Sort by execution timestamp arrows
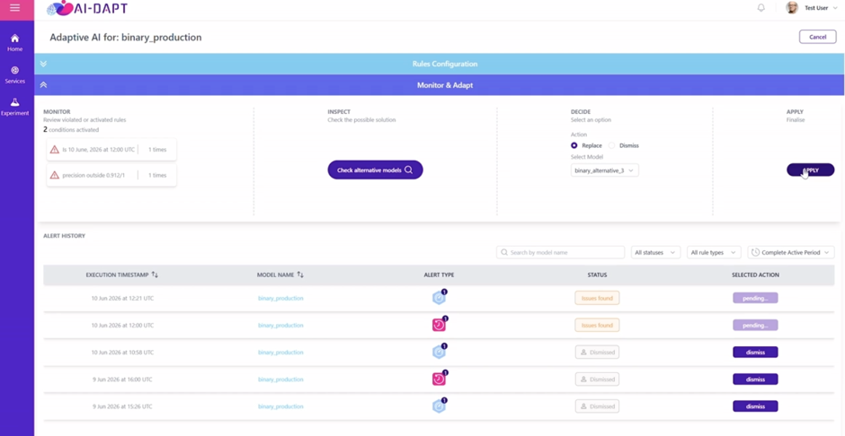This screenshot has width=845, height=436. 155,275
